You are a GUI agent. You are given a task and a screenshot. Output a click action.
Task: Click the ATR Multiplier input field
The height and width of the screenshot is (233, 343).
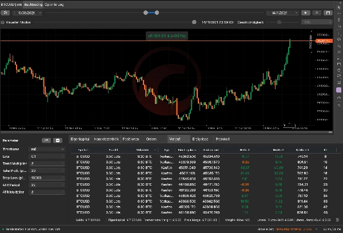click(47, 192)
